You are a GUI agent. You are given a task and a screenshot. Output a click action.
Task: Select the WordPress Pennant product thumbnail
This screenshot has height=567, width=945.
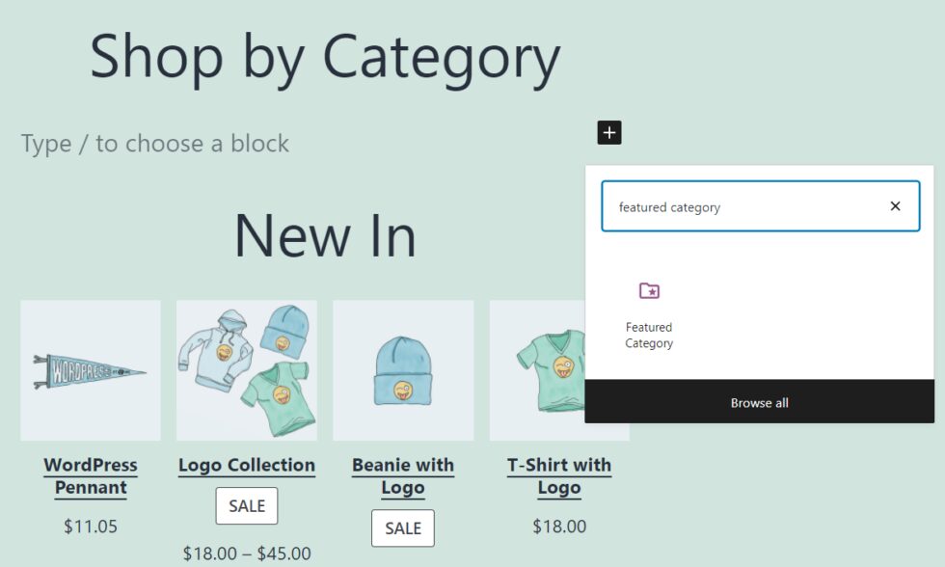click(90, 370)
